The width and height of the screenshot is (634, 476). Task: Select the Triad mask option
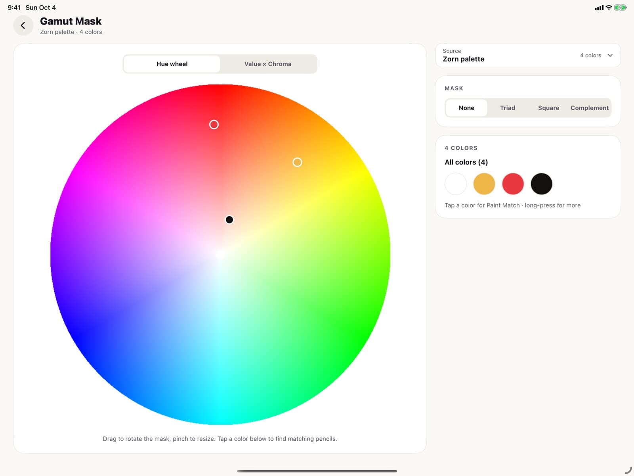(508, 108)
